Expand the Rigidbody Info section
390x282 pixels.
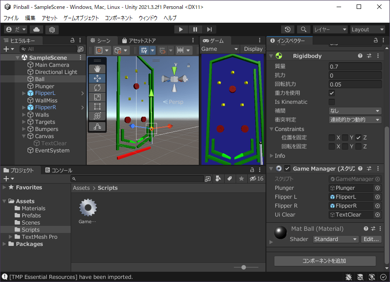tap(271, 155)
